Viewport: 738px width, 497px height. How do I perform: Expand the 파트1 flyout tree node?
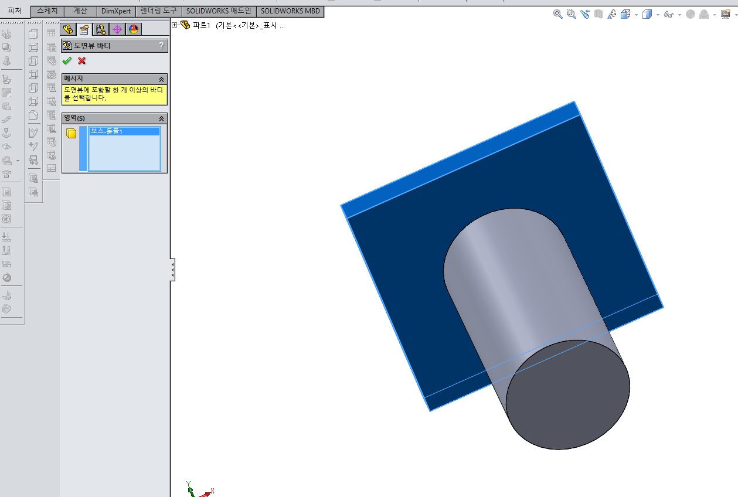pyautogui.click(x=175, y=25)
